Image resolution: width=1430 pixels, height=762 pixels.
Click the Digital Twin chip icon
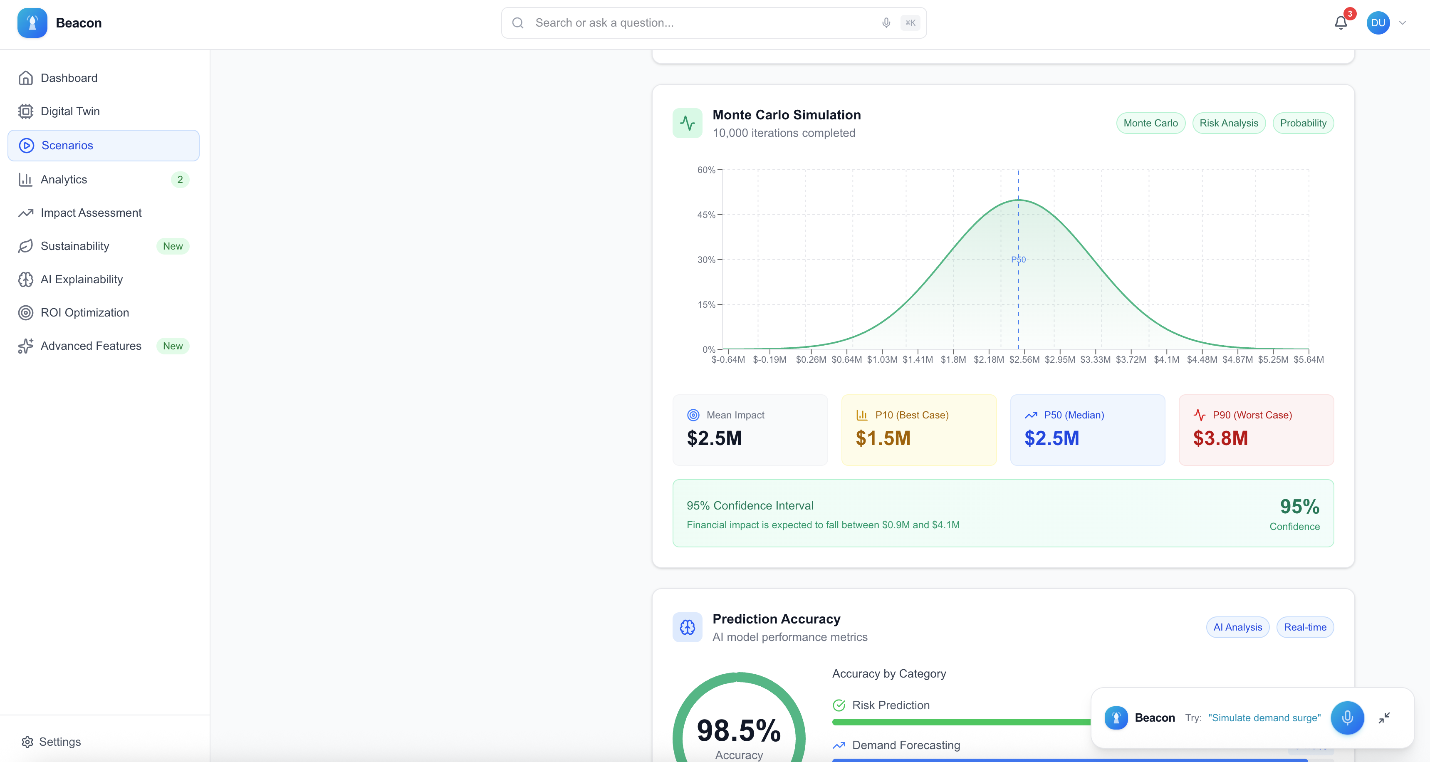(x=25, y=111)
